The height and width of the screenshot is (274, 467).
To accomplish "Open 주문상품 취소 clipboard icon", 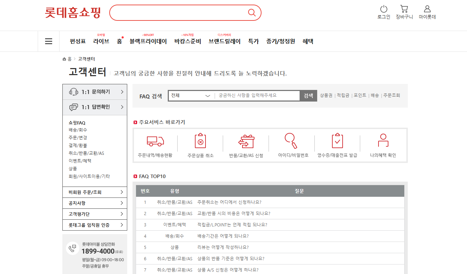I will pyautogui.click(x=200, y=141).
